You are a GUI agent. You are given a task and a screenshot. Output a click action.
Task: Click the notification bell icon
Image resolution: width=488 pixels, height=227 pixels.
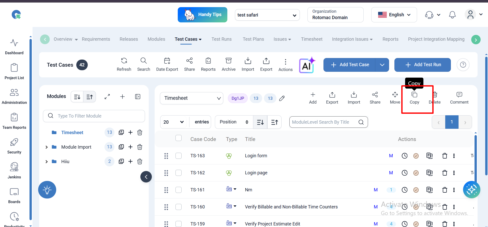coord(452,15)
